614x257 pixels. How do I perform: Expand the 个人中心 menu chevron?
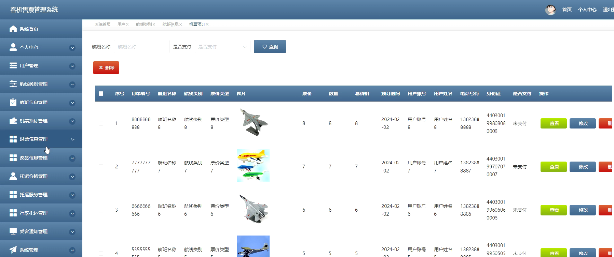point(72,48)
